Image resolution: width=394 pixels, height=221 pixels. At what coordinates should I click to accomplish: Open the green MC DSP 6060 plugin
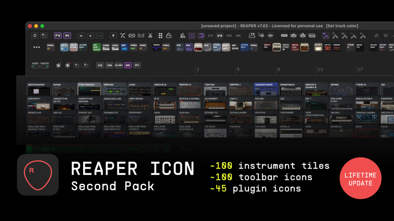[x=97, y=47]
